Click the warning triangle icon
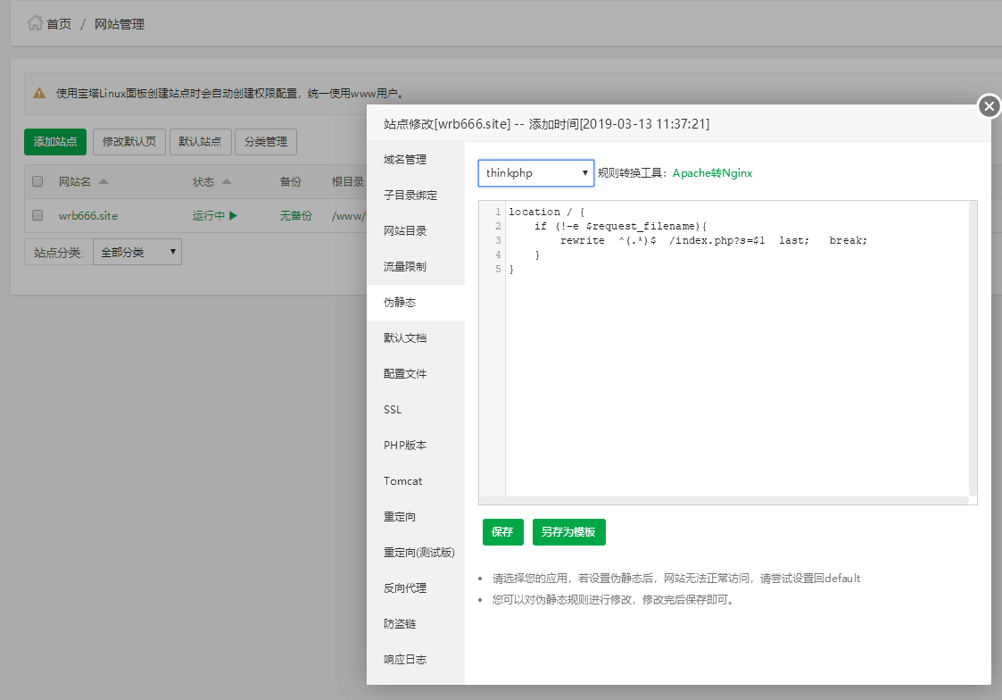The image size is (1002, 700). pos(39,94)
